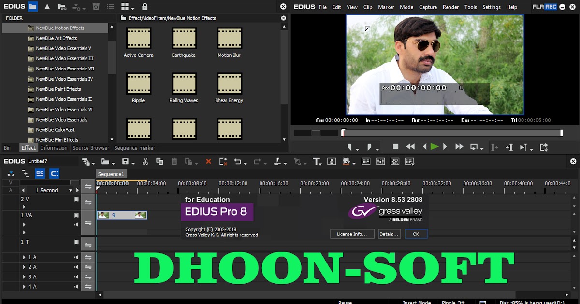Toggle video mute on the 2 V track
Image resolution: width=580 pixels, height=304 pixels.
[x=76, y=199]
